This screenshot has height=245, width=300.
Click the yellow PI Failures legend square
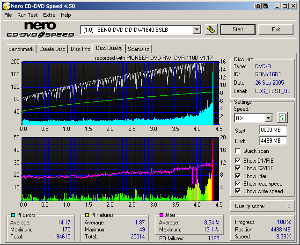coord(87,215)
